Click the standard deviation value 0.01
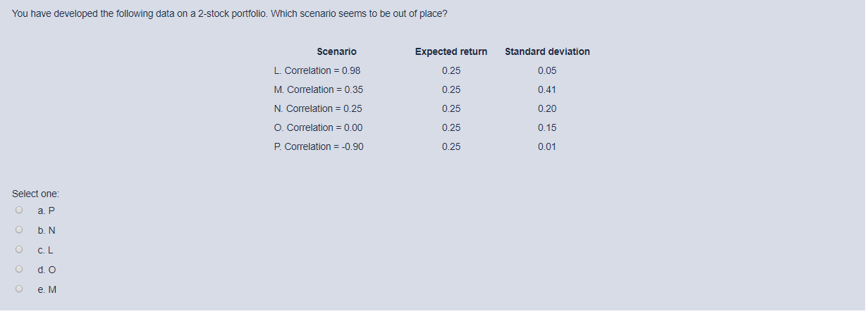 (x=546, y=146)
